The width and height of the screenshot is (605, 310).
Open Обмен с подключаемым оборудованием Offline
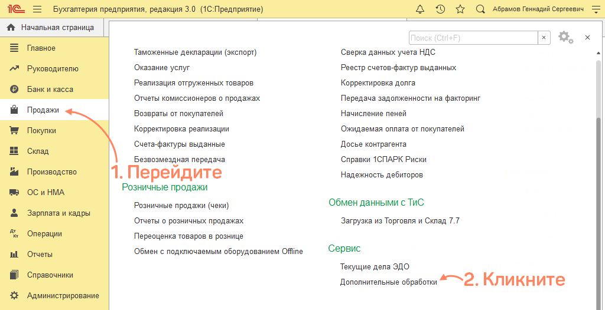tap(219, 252)
